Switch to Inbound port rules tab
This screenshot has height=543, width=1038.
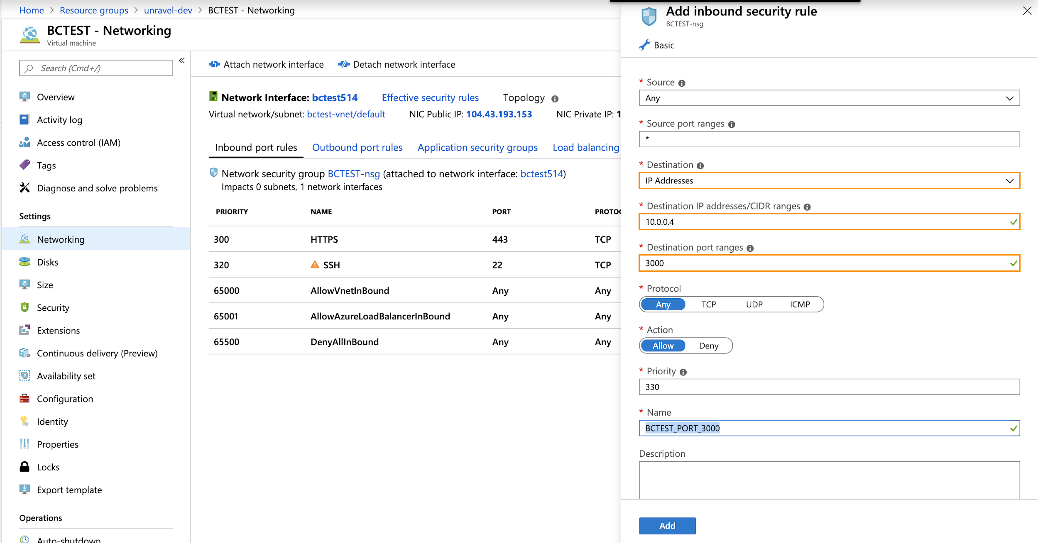coord(256,148)
